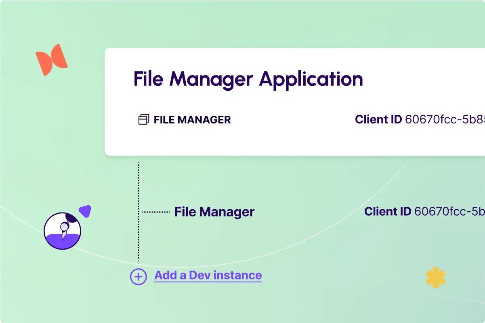Open the Add a Dev instance link

coord(208,275)
